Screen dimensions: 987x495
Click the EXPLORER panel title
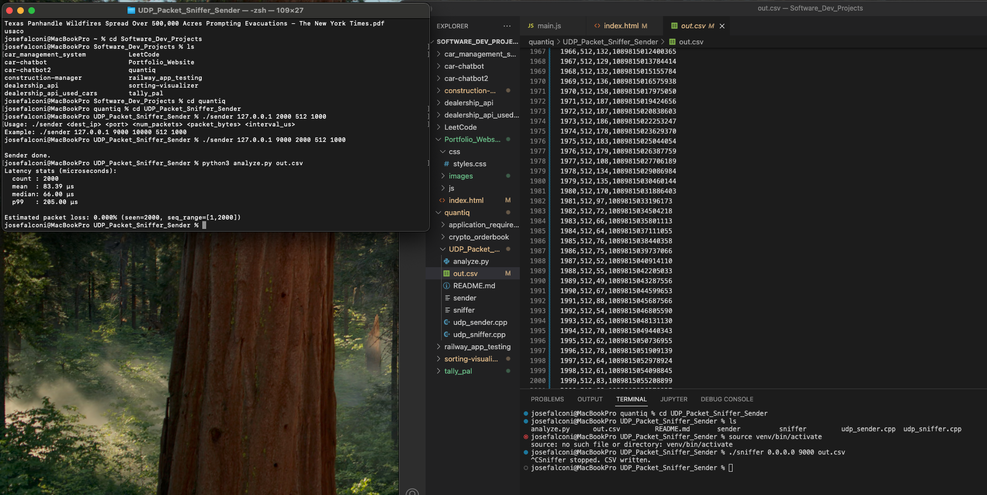[x=452, y=26]
